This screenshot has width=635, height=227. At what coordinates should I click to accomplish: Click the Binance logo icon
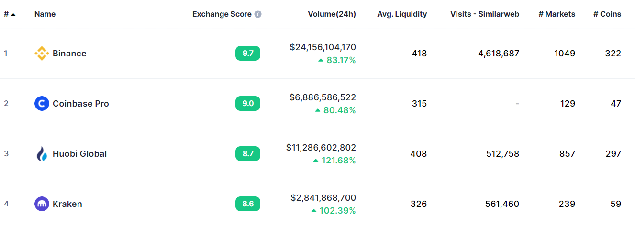tap(42, 54)
